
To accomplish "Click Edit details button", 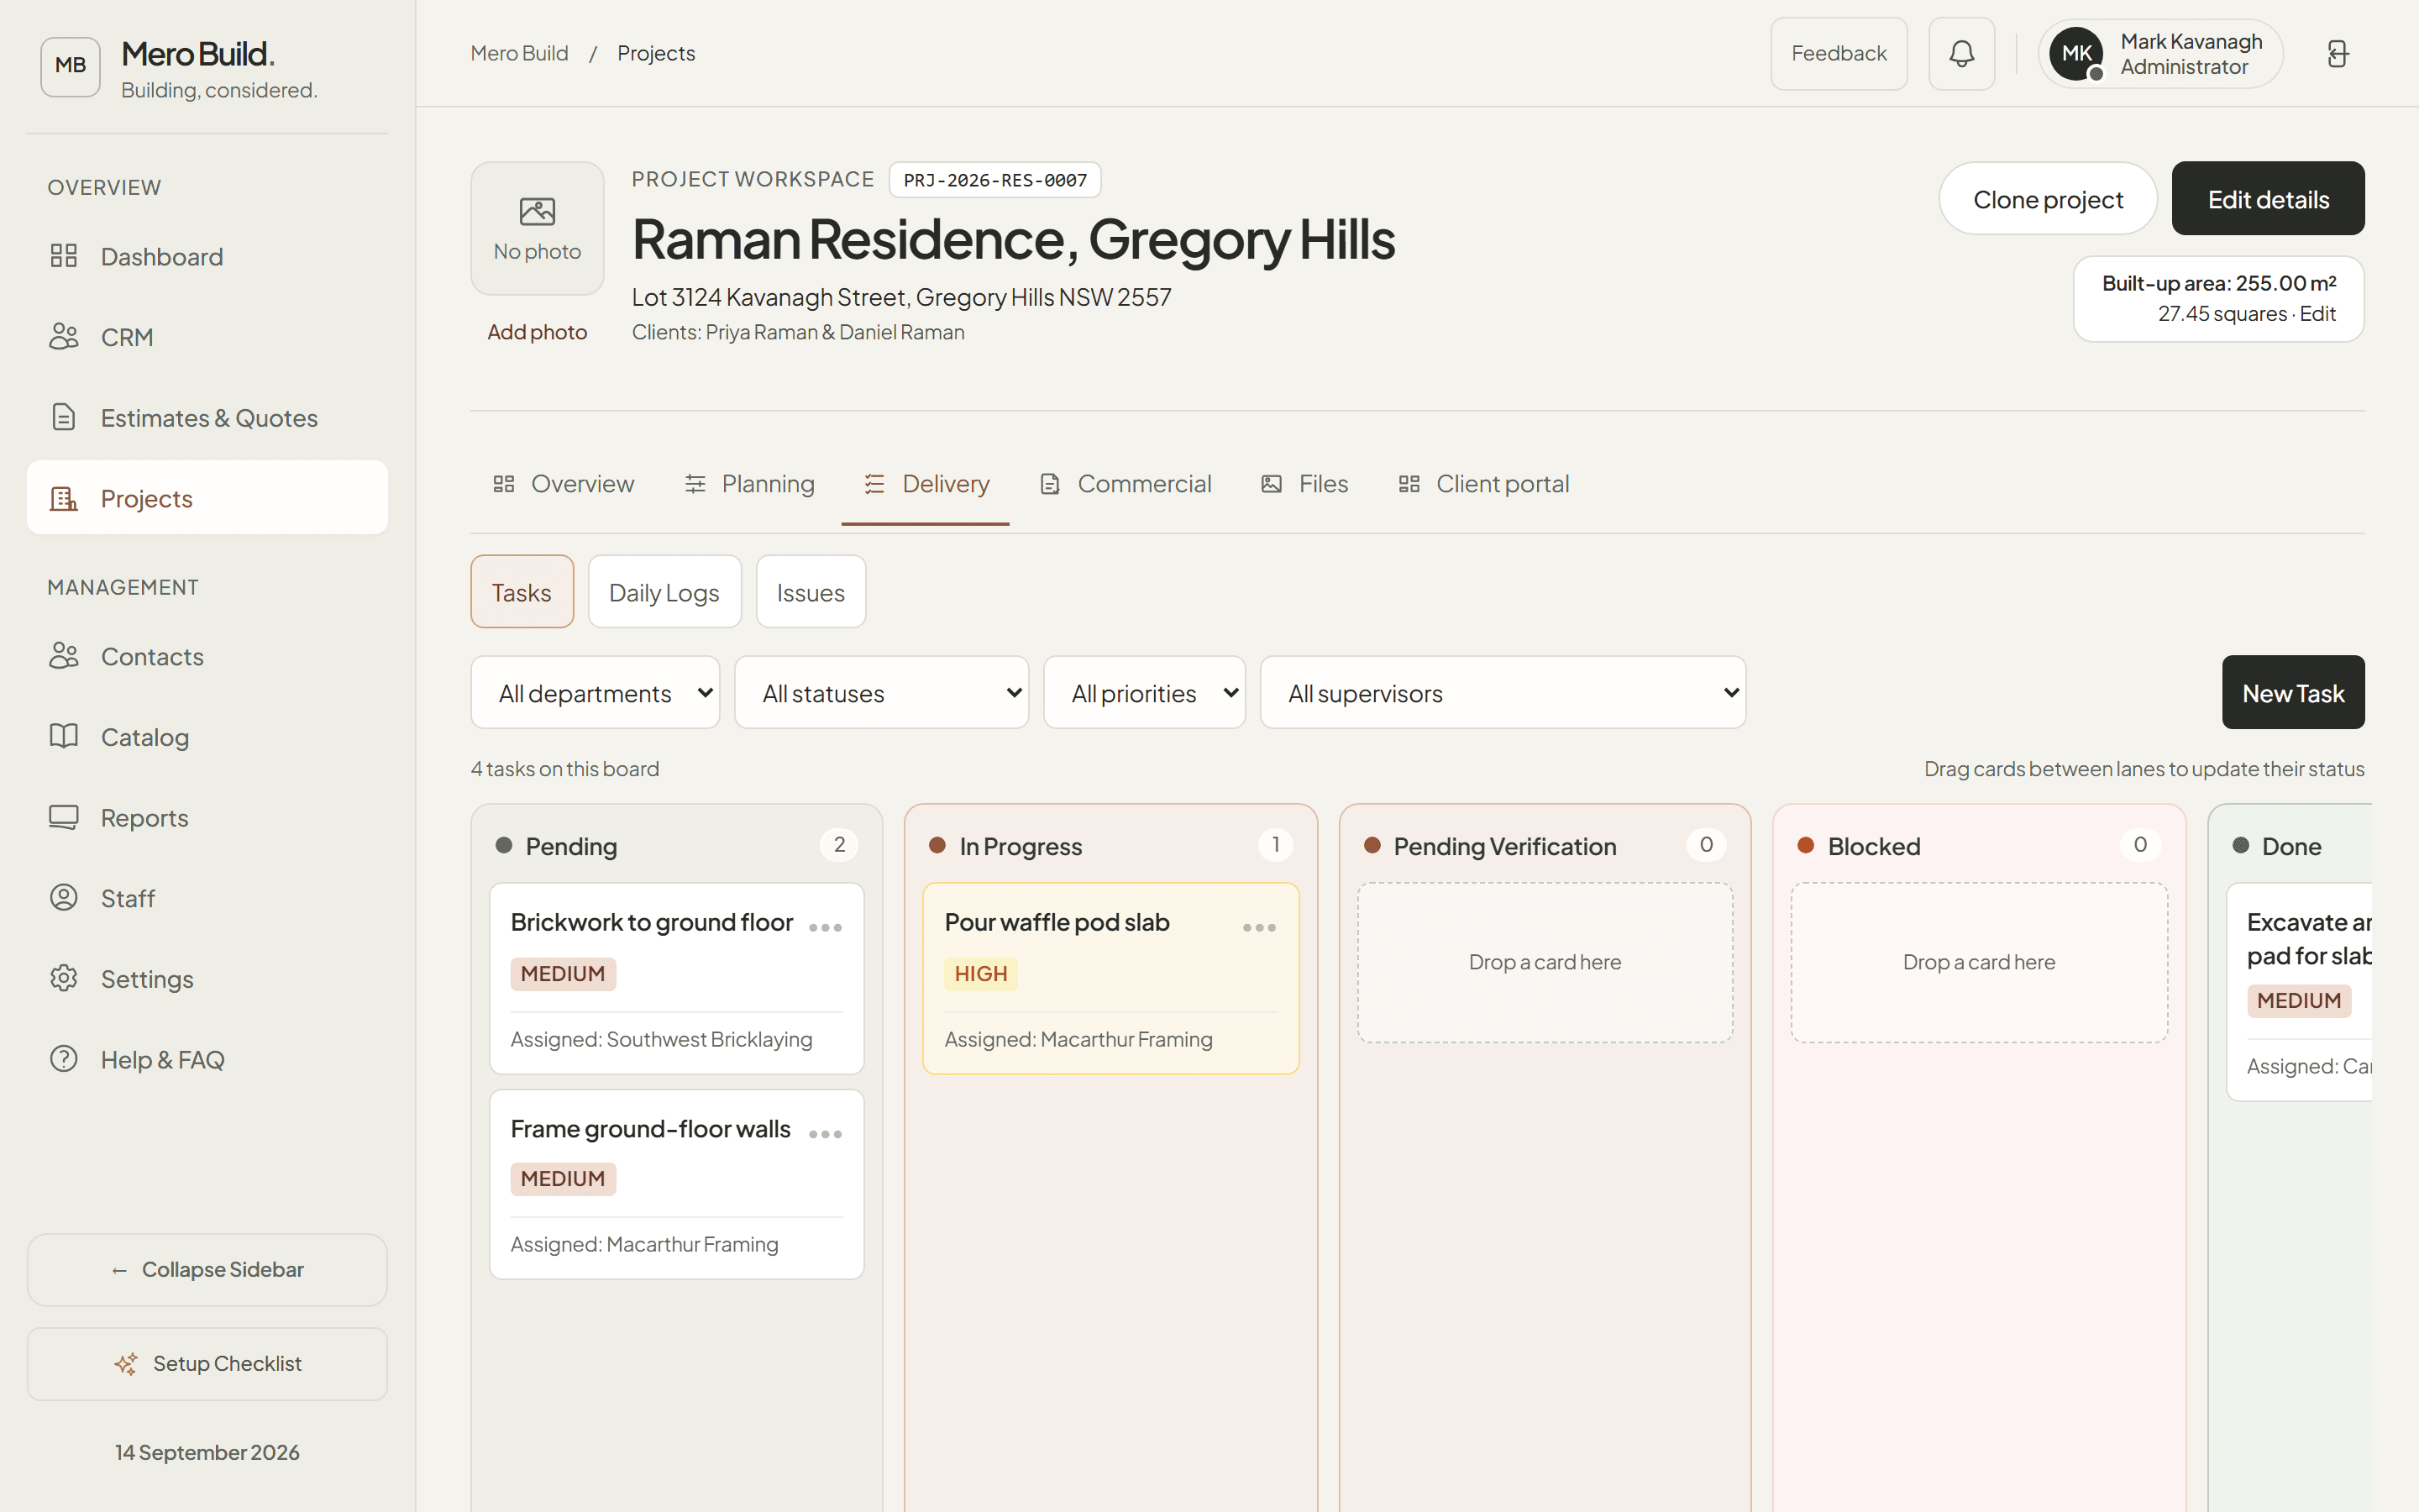I will 2268,199.
